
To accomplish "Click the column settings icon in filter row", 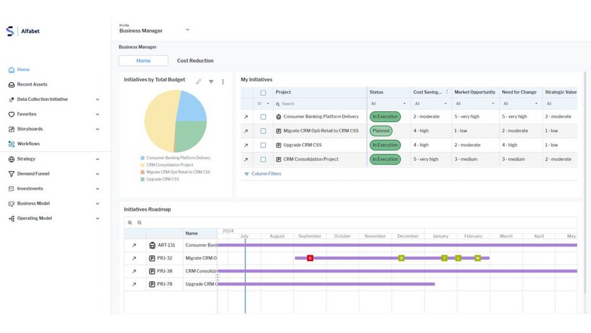I will (259, 104).
